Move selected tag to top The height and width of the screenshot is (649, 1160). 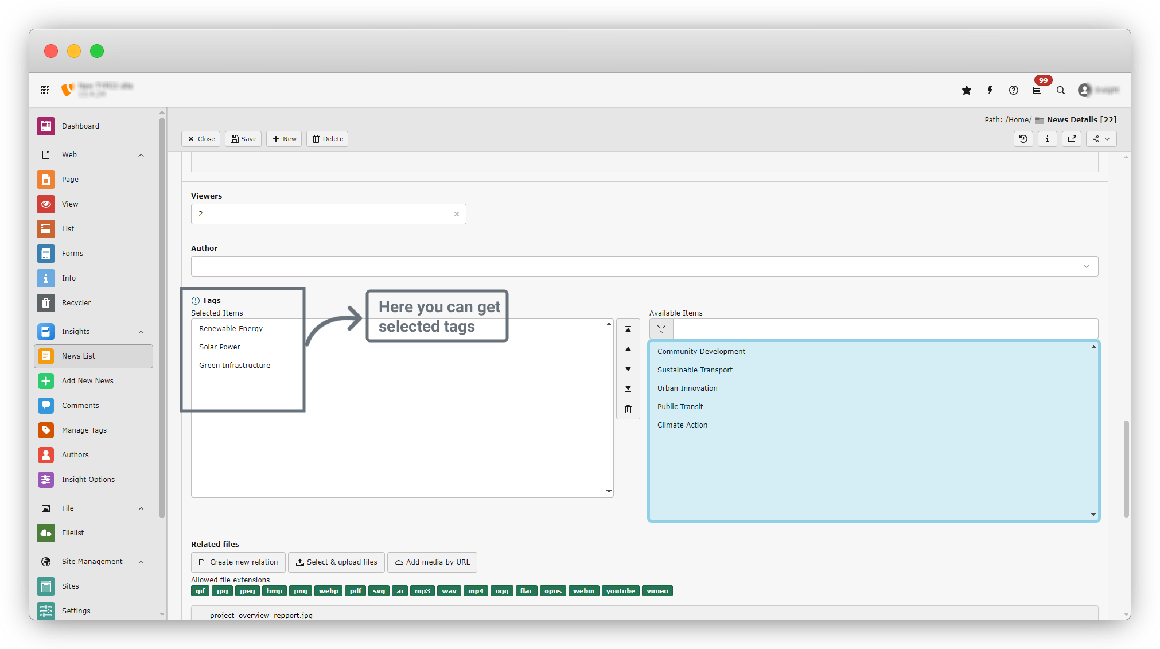pos(628,329)
